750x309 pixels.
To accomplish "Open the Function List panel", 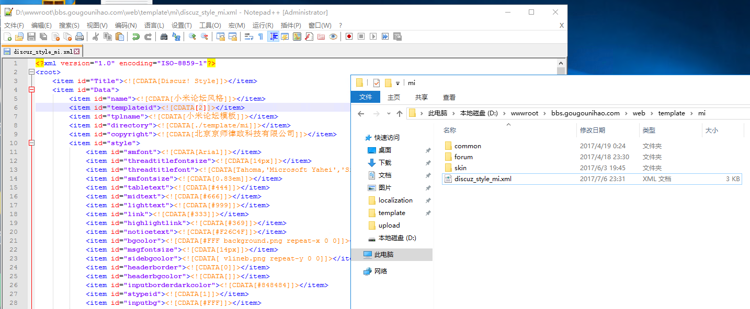I will 309,37.
